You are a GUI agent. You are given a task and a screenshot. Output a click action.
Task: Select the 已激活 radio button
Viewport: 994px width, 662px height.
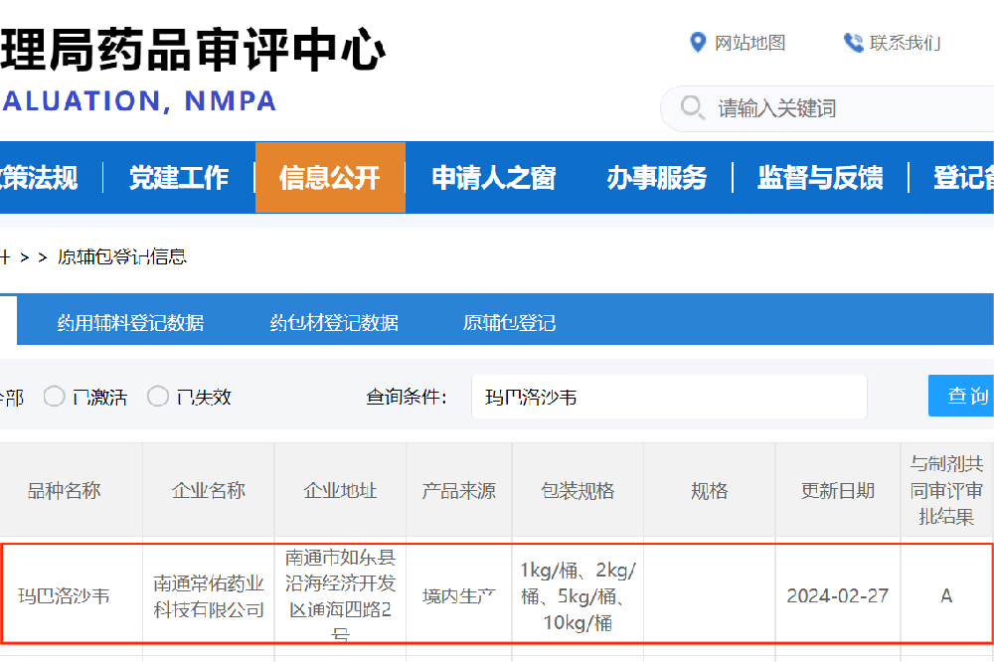54,396
